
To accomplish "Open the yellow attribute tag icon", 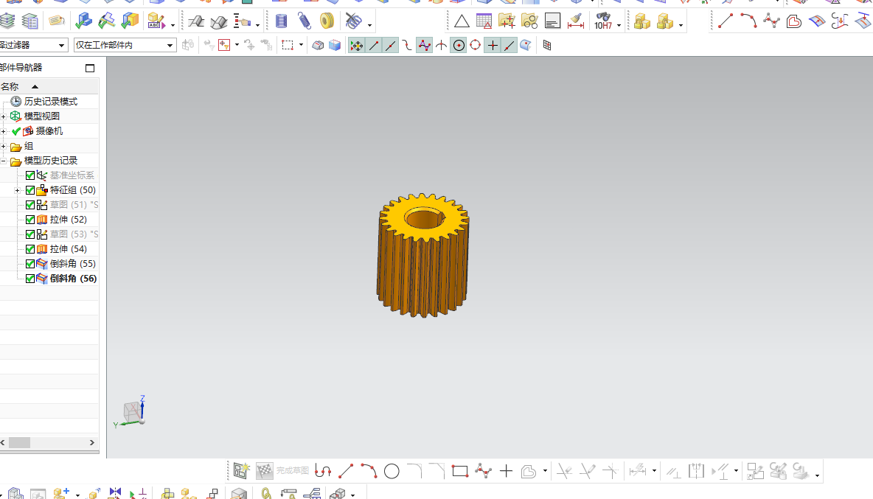I will [x=56, y=21].
